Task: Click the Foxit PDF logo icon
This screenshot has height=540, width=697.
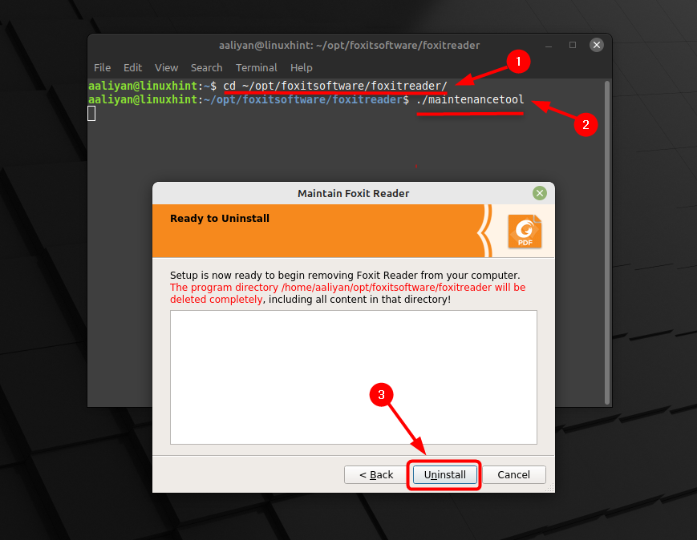Action: click(525, 231)
